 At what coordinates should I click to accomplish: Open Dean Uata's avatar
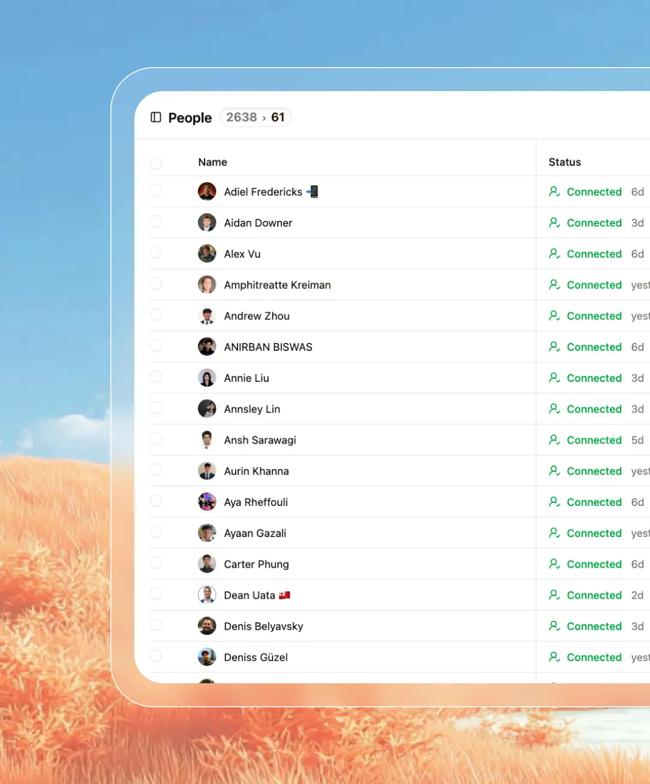[207, 595]
